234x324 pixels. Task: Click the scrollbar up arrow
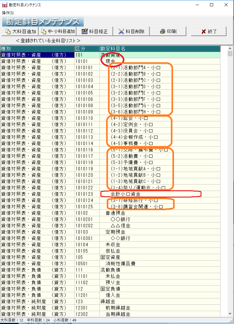[x=230, y=48]
